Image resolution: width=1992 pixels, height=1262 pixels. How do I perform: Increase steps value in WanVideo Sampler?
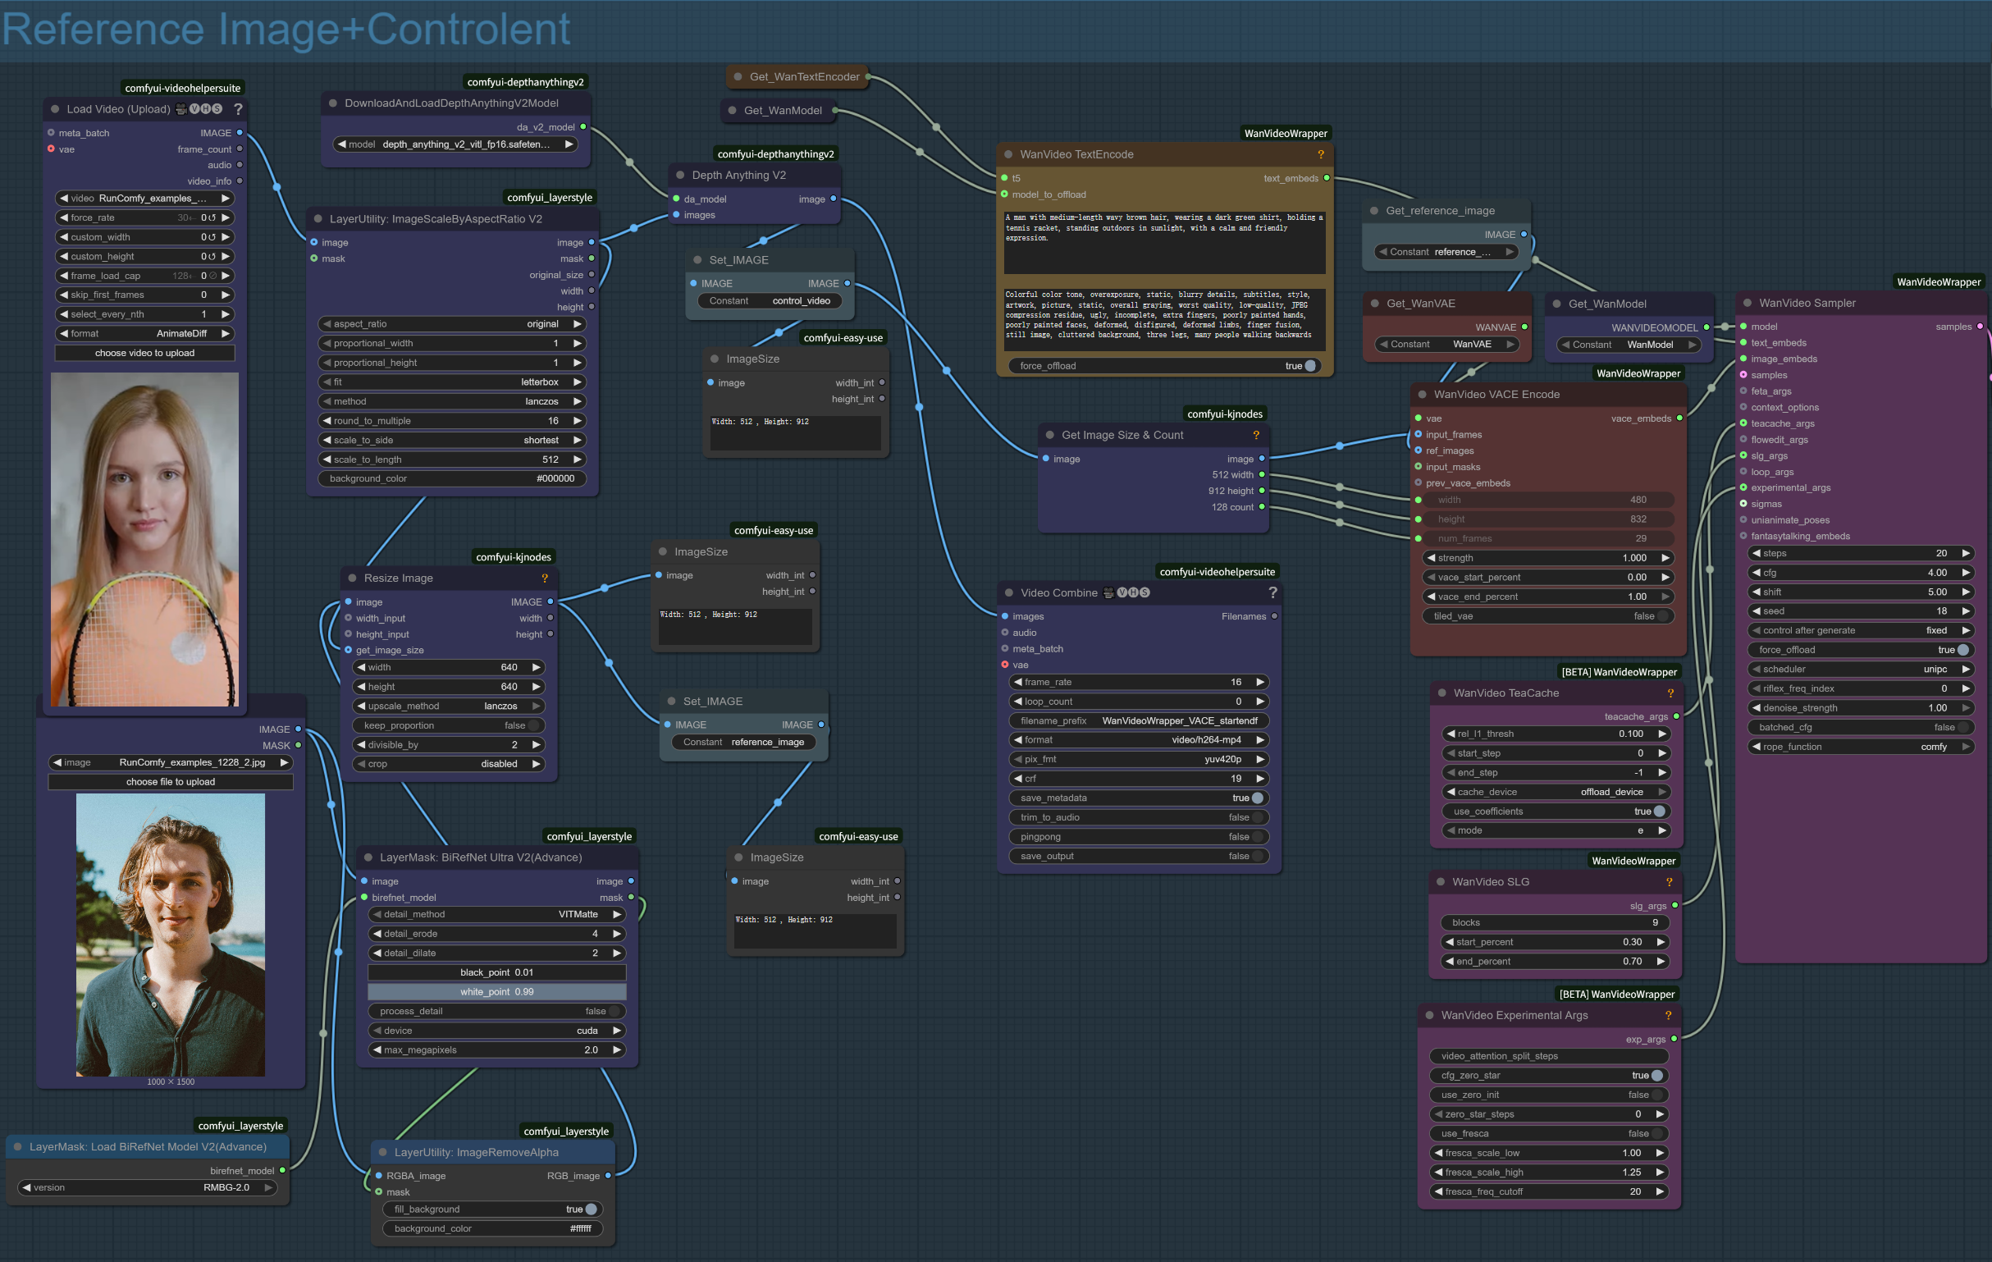point(1967,553)
